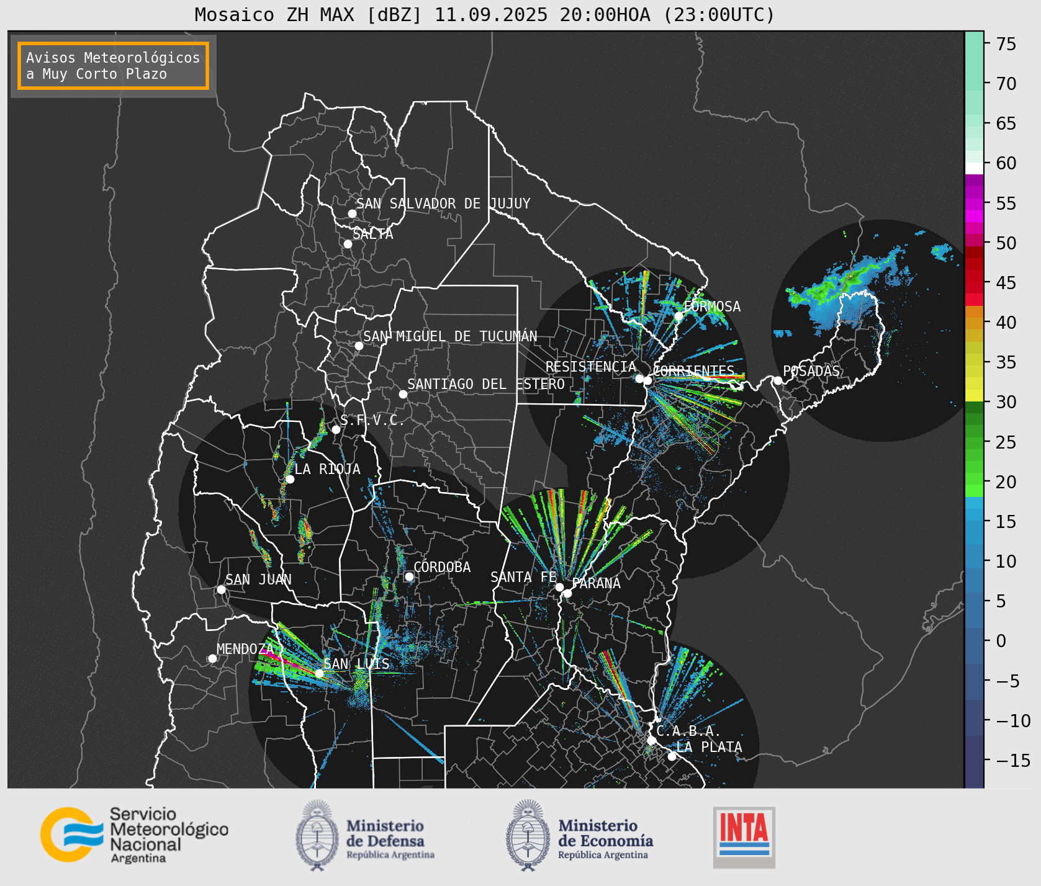Click the 30 dBZ colorbar label

[1006, 402]
